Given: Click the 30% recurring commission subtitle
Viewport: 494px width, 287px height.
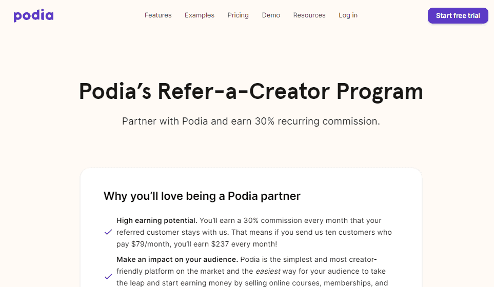Looking at the screenshot, I should 251,121.
